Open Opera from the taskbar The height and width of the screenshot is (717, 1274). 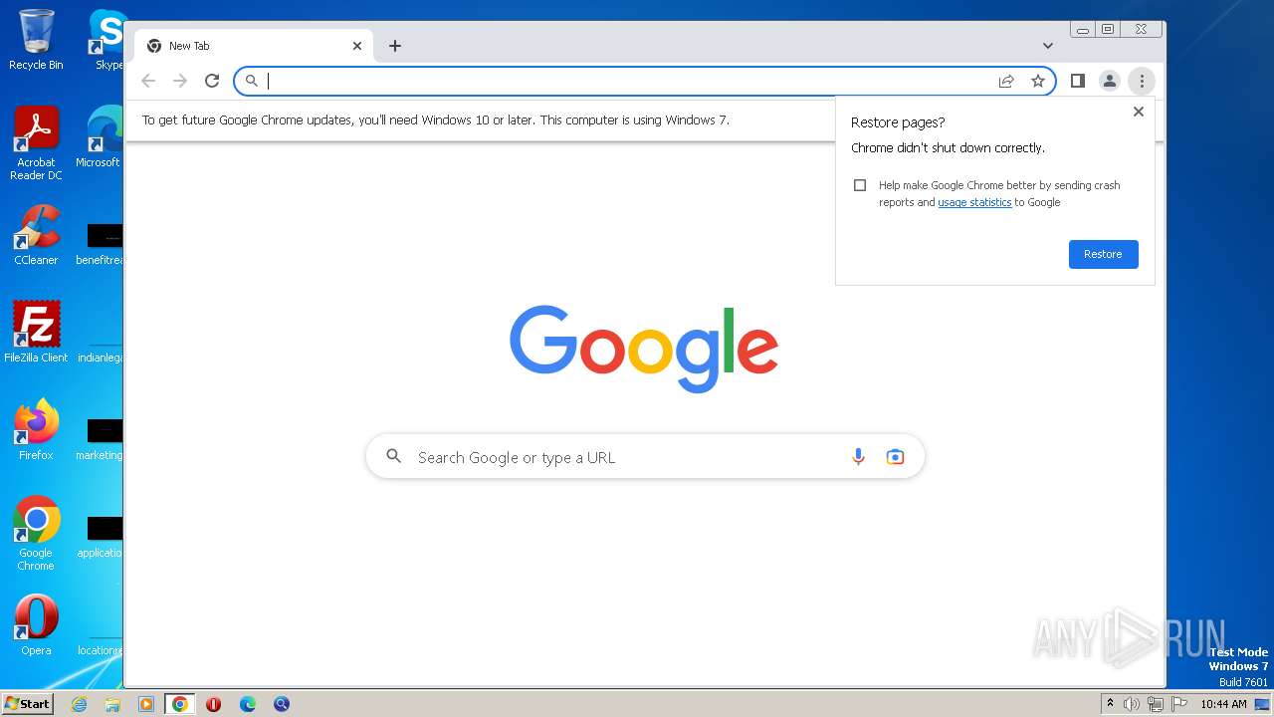coord(213,704)
